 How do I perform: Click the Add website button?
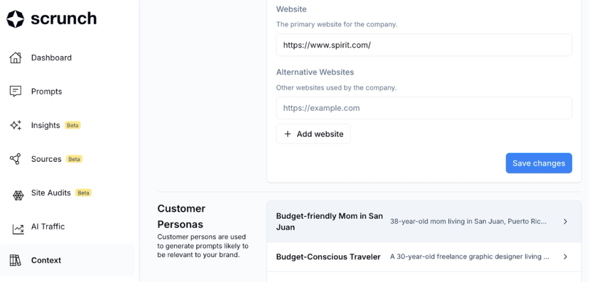click(x=314, y=134)
